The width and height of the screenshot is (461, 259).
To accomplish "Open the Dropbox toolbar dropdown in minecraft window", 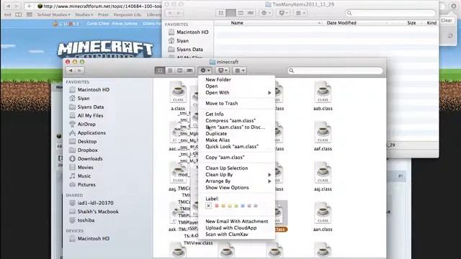I will tap(223, 71).
